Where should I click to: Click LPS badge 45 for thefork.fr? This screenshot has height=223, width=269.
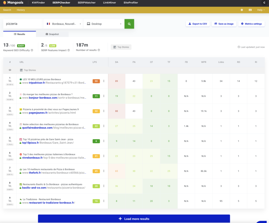[96, 171]
